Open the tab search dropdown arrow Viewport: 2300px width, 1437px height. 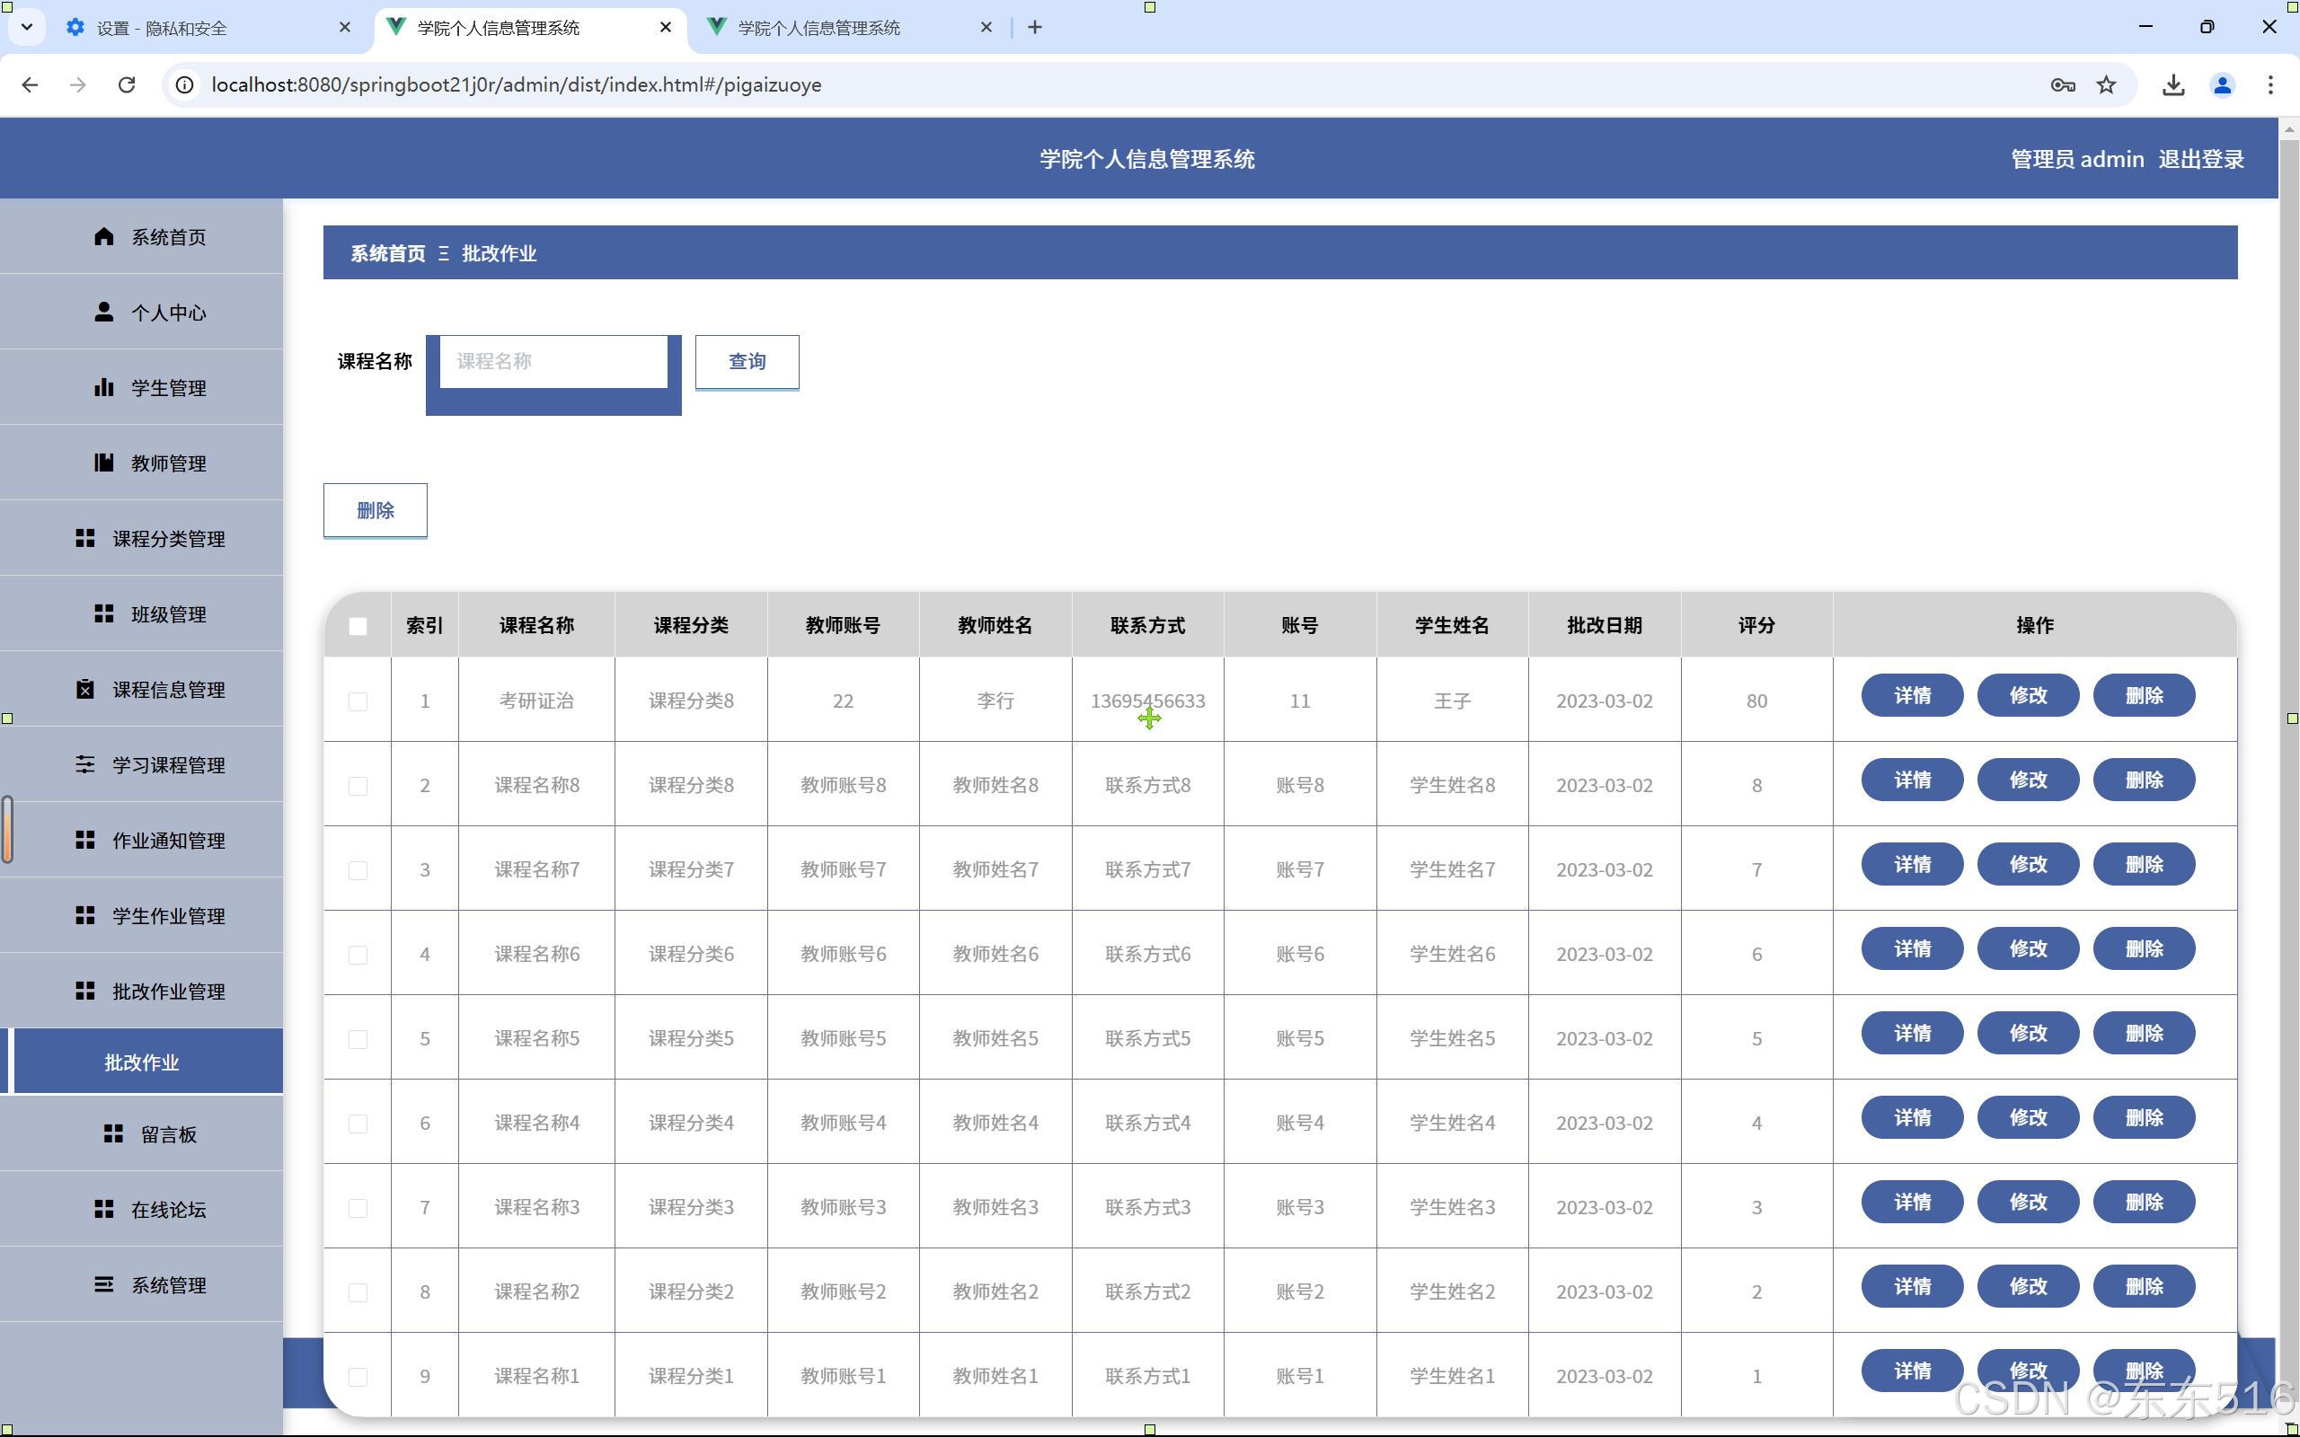(x=27, y=28)
